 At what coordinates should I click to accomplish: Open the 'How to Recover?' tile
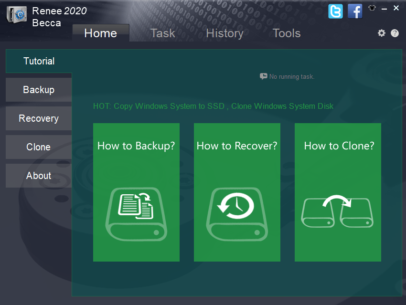[237, 192]
